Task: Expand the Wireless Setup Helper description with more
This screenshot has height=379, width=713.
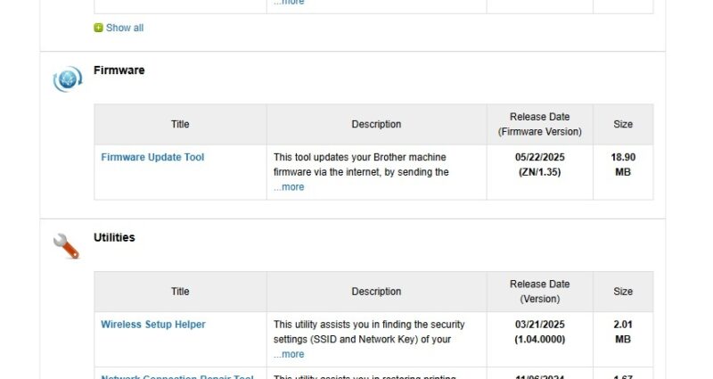Action: (289, 354)
